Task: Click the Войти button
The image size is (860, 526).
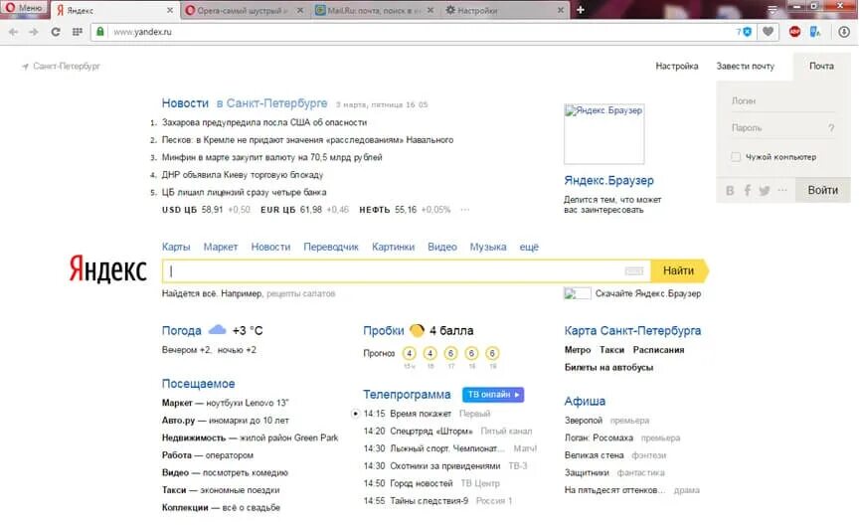Action: [822, 190]
